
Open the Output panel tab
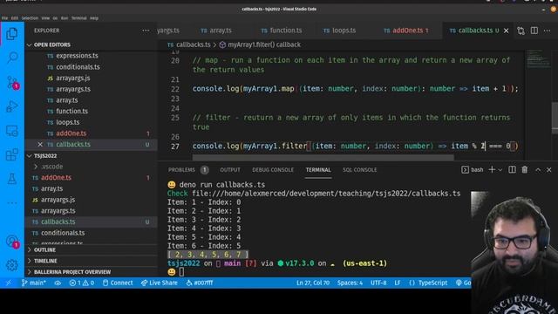tap(230, 170)
